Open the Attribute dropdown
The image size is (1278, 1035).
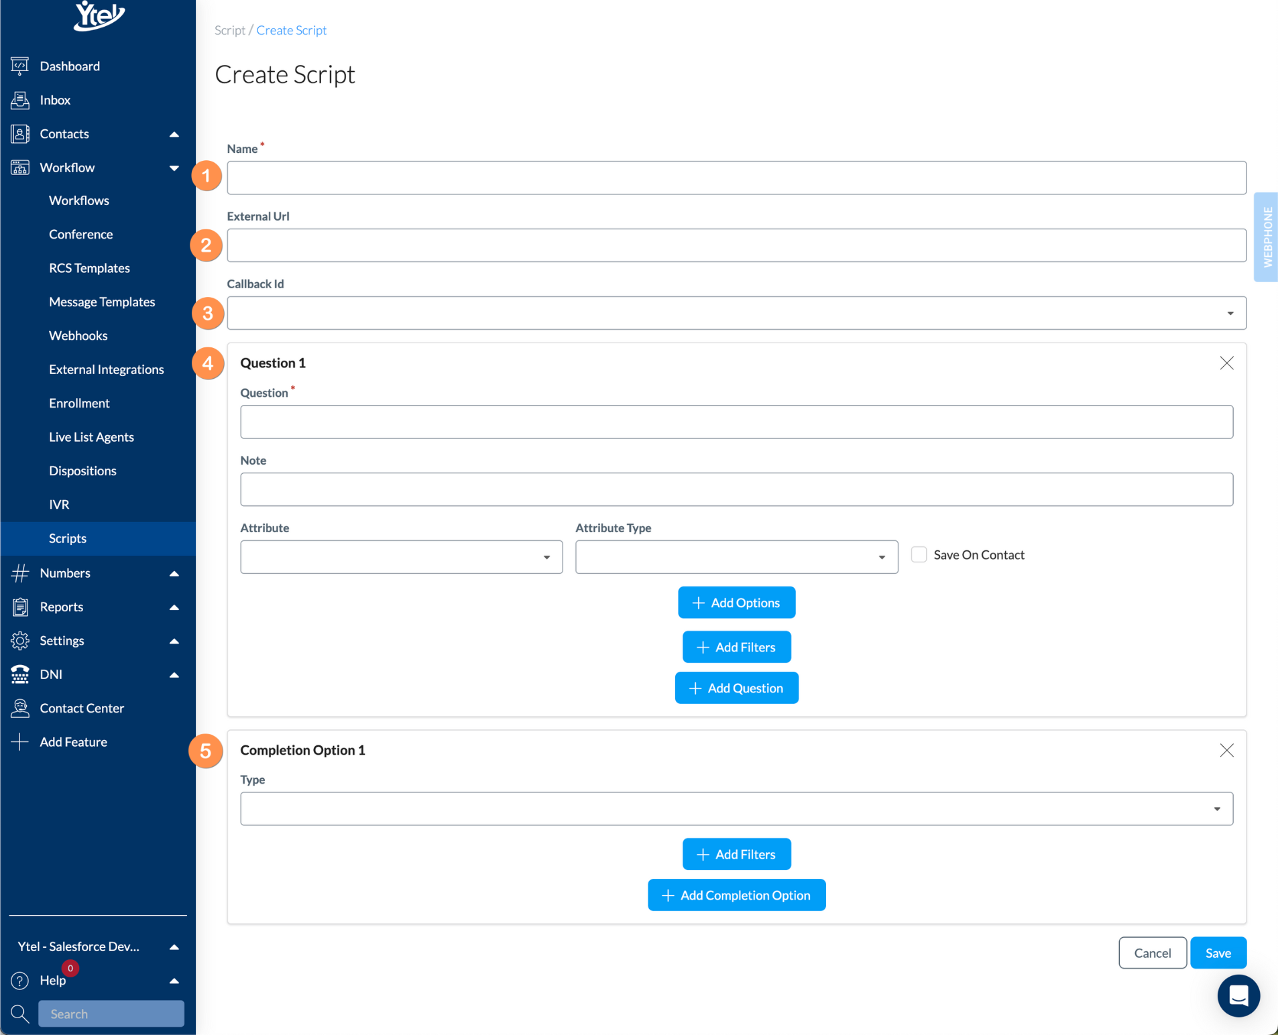click(x=401, y=557)
